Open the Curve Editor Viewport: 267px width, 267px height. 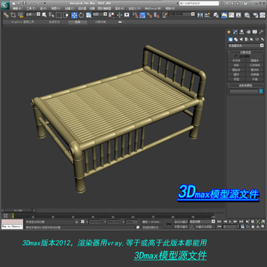tap(231, 15)
